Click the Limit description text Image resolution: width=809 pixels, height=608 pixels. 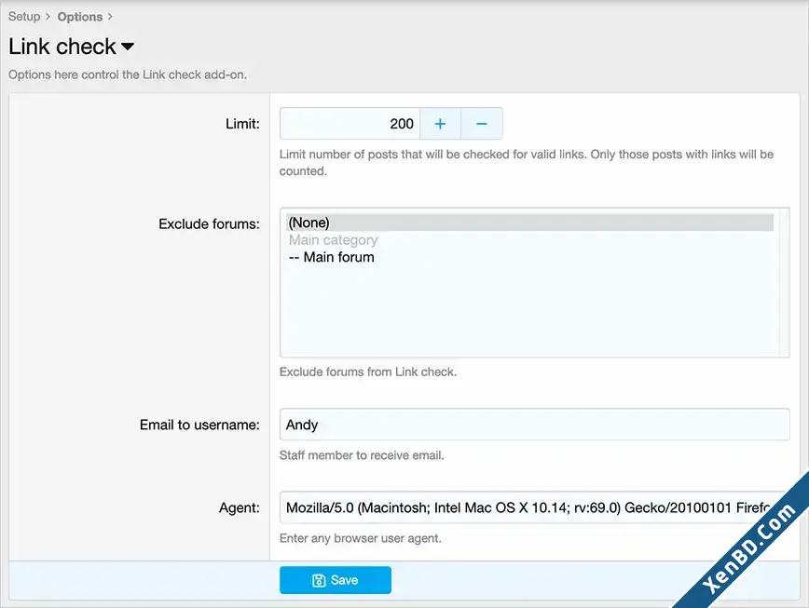527,163
